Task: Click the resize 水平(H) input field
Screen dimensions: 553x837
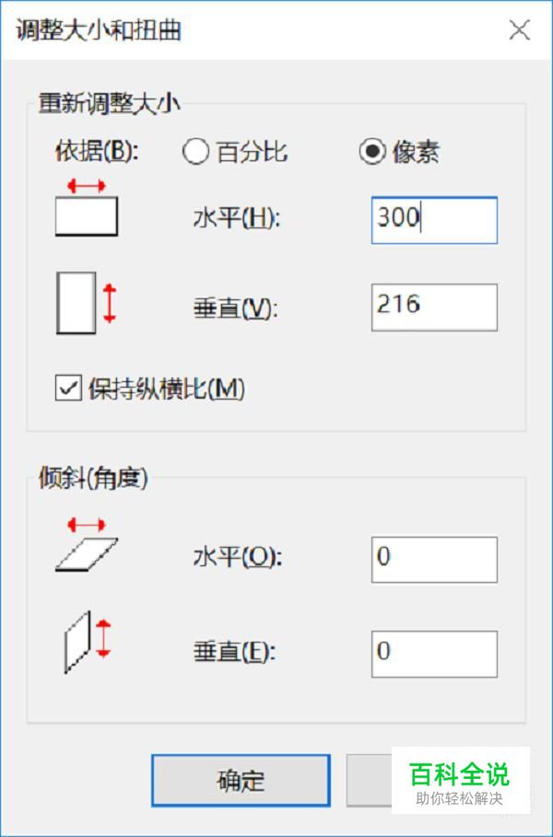Action: pos(434,220)
